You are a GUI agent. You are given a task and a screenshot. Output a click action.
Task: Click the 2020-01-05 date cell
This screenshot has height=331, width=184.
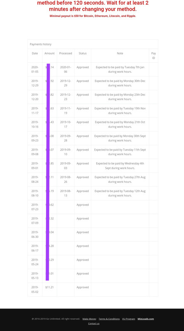[35, 70]
